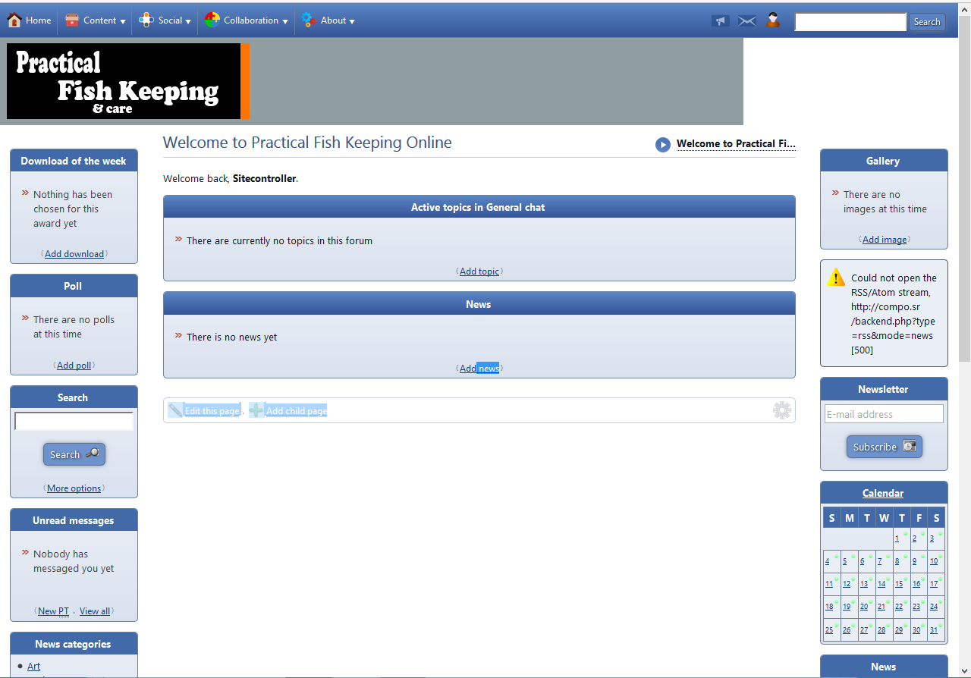Screen dimensions: 971x678
Task: Click the gear icon in page footer bar
Action: (x=781, y=410)
